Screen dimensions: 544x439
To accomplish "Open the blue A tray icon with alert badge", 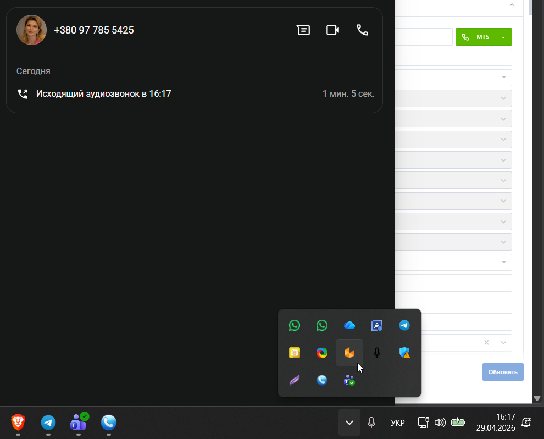I will [x=377, y=325].
